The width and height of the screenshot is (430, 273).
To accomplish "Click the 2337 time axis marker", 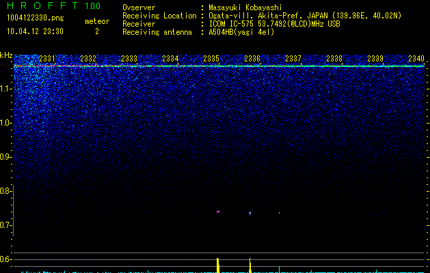I will (293, 58).
